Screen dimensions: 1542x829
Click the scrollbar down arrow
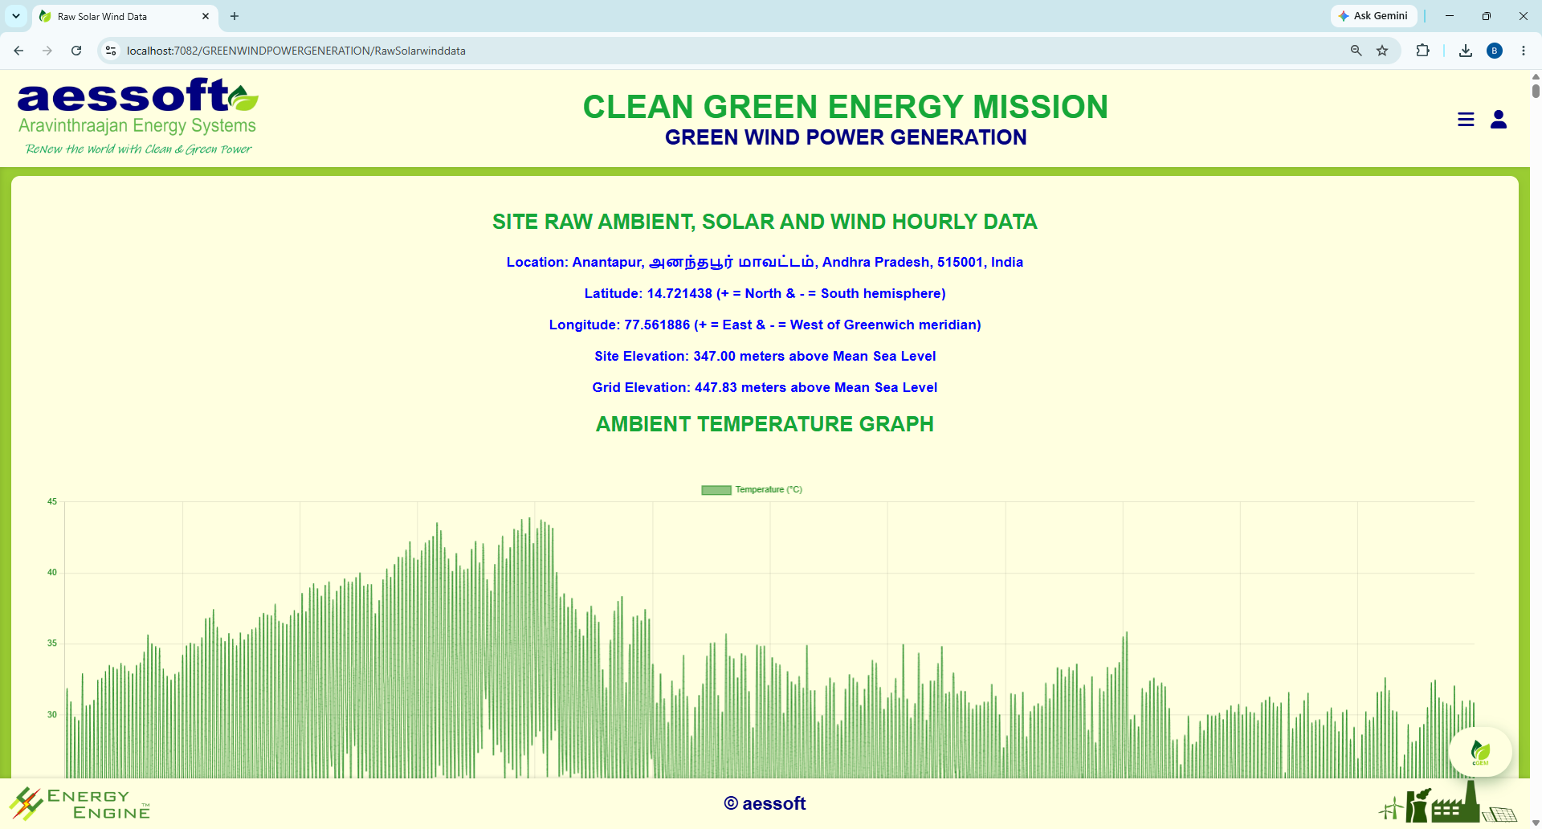[1536, 823]
